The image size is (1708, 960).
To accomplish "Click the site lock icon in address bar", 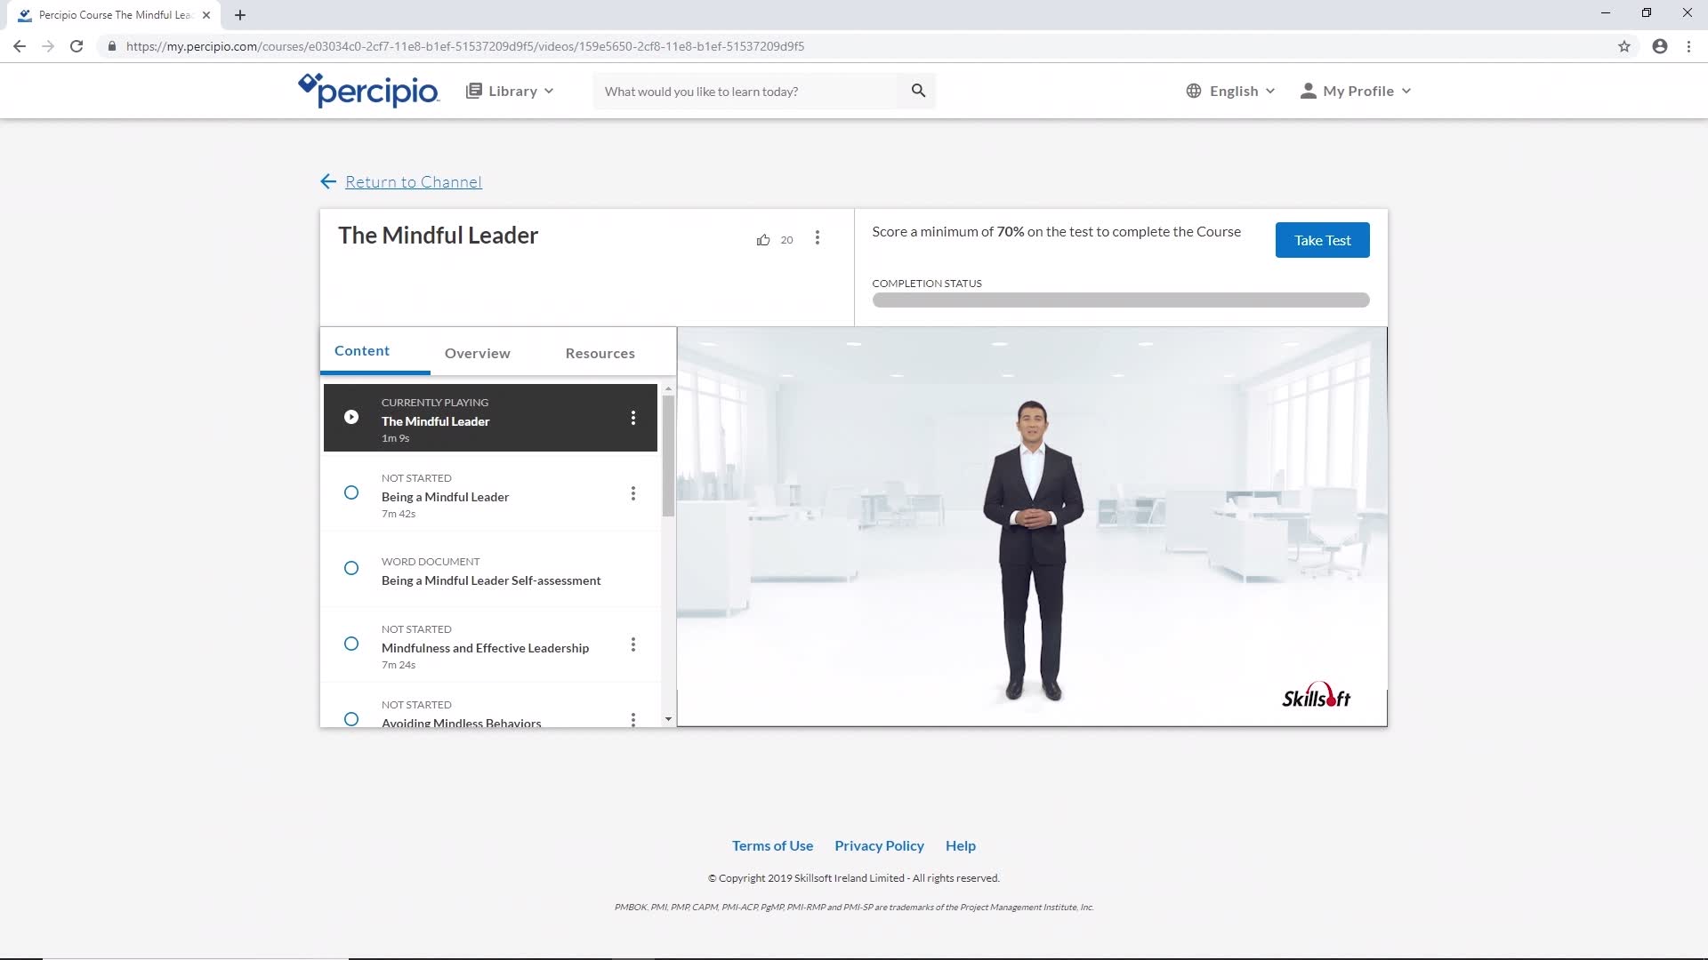I will tap(112, 46).
